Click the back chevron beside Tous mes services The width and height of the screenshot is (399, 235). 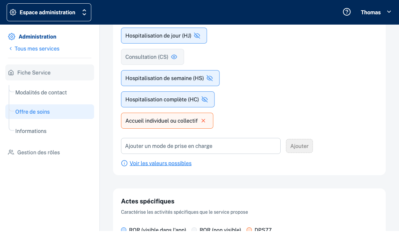pyautogui.click(x=11, y=49)
